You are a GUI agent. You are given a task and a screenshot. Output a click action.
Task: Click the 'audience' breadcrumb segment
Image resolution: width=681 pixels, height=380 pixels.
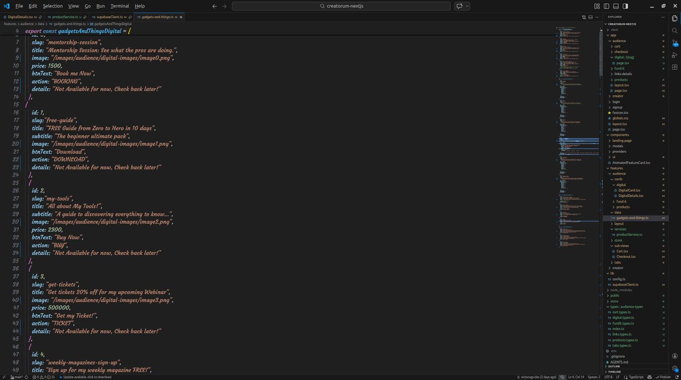coord(27,24)
